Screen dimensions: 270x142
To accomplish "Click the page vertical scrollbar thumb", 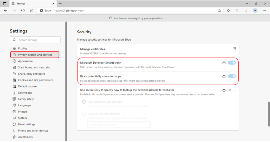I will click(x=269, y=114).
